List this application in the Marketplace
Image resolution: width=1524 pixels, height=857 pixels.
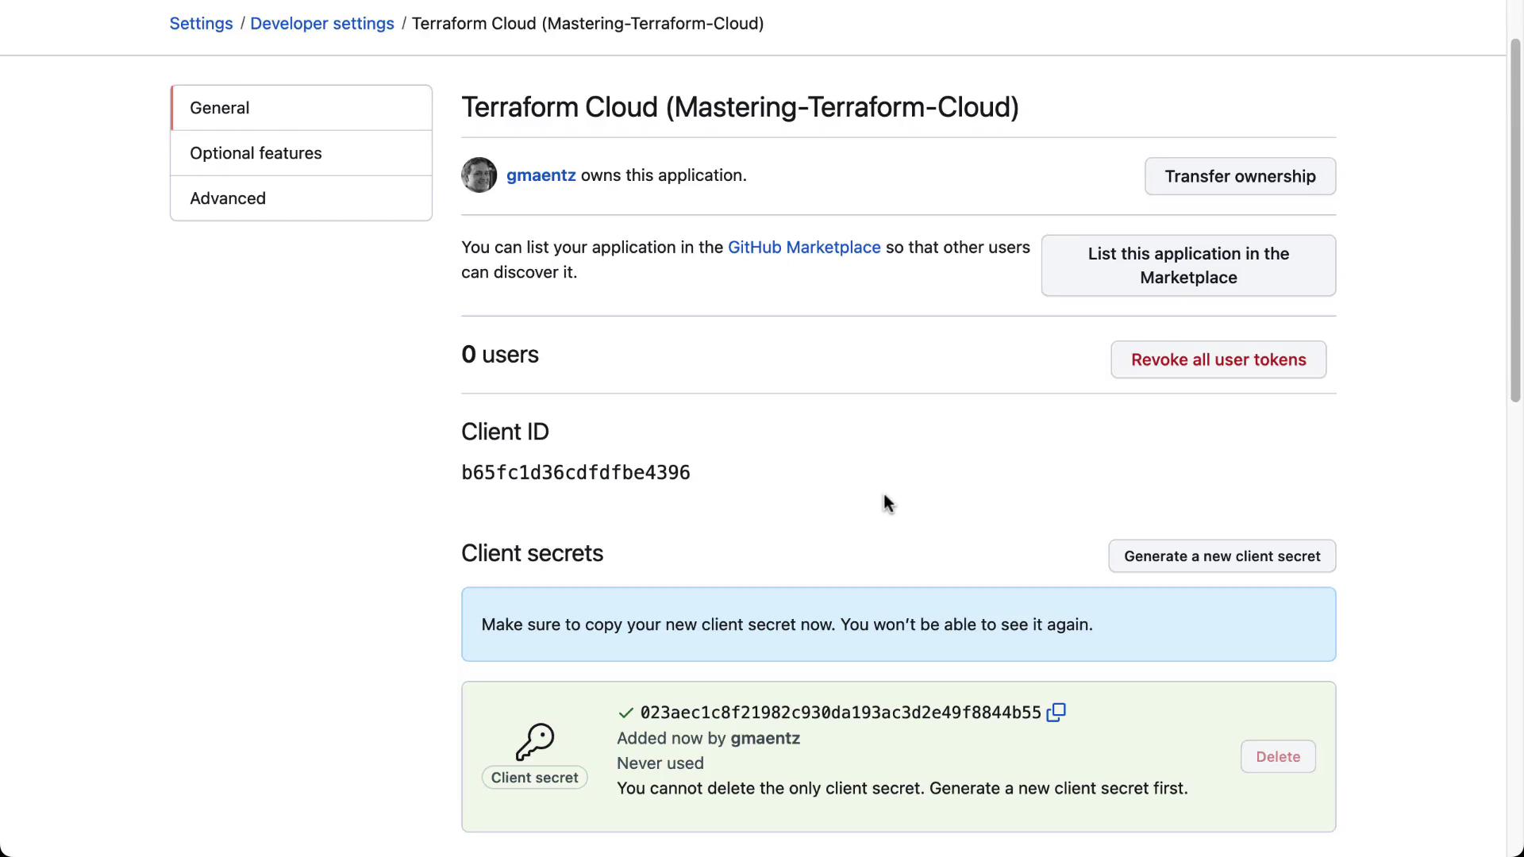tap(1187, 266)
